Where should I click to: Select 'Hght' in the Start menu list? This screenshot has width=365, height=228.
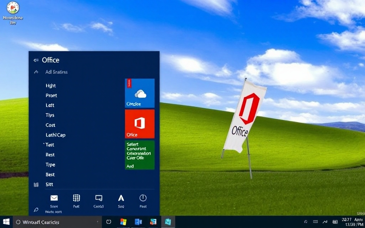click(x=51, y=85)
